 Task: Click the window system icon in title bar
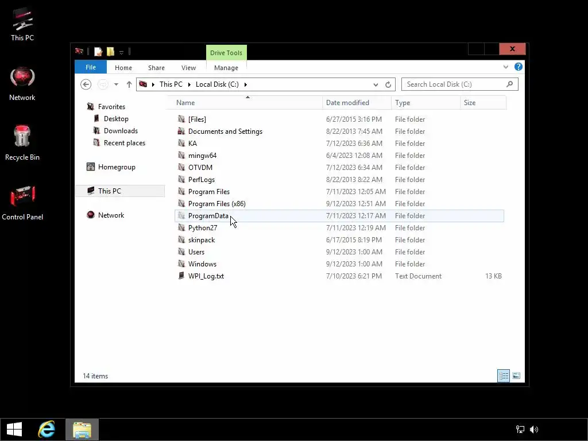pyautogui.click(x=79, y=51)
